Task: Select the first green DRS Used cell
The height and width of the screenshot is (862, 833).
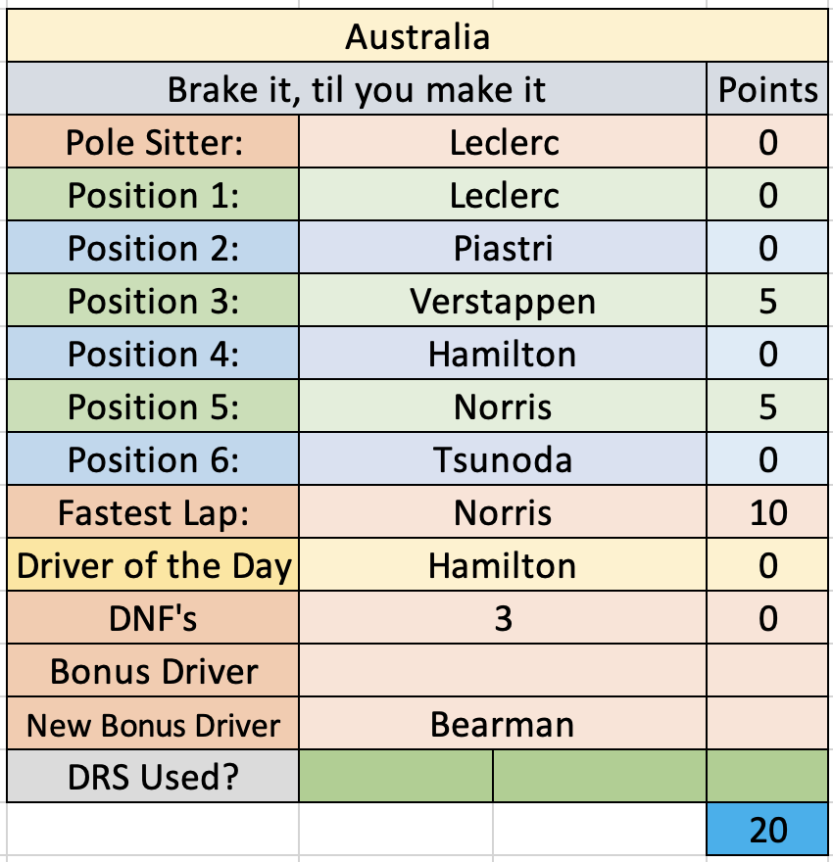Action: tap(396, 776)
